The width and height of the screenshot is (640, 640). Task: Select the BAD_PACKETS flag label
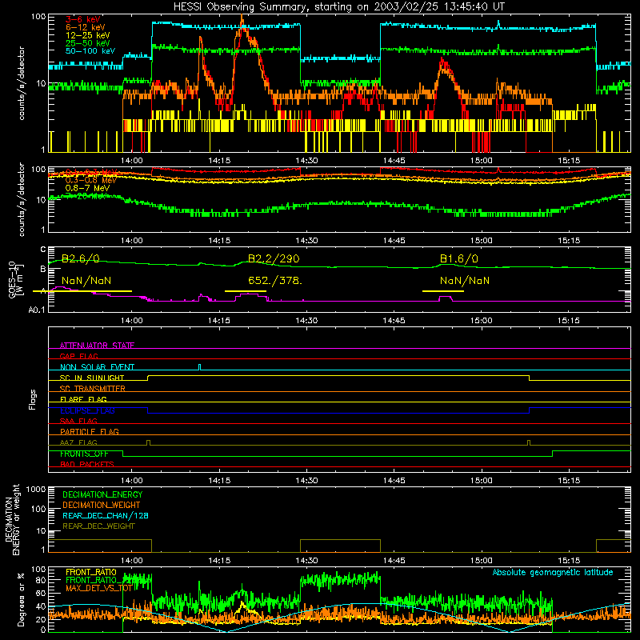(87, 464)
